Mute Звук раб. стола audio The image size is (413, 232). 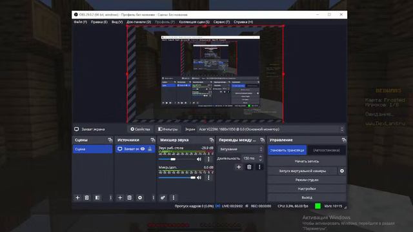click(199, 159)
